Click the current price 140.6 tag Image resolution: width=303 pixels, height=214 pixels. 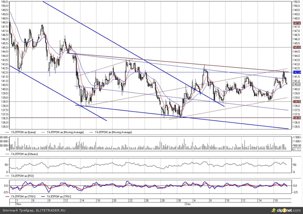pos(296,84)
